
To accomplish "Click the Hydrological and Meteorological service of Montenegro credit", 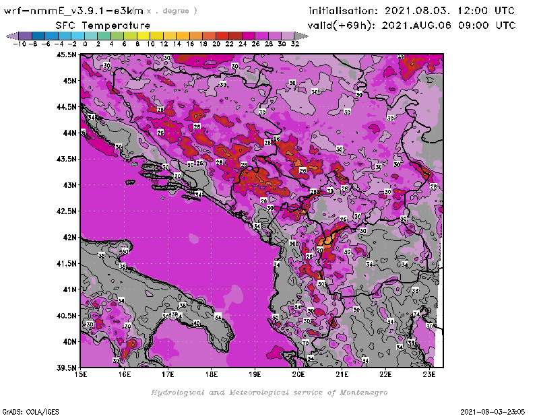I will coord(269,392).
